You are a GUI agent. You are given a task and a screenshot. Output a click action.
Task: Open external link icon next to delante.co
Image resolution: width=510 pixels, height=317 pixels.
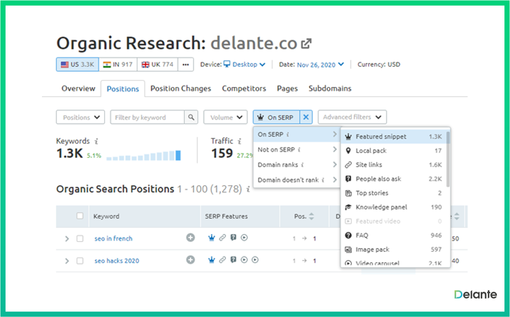(306, 43)
